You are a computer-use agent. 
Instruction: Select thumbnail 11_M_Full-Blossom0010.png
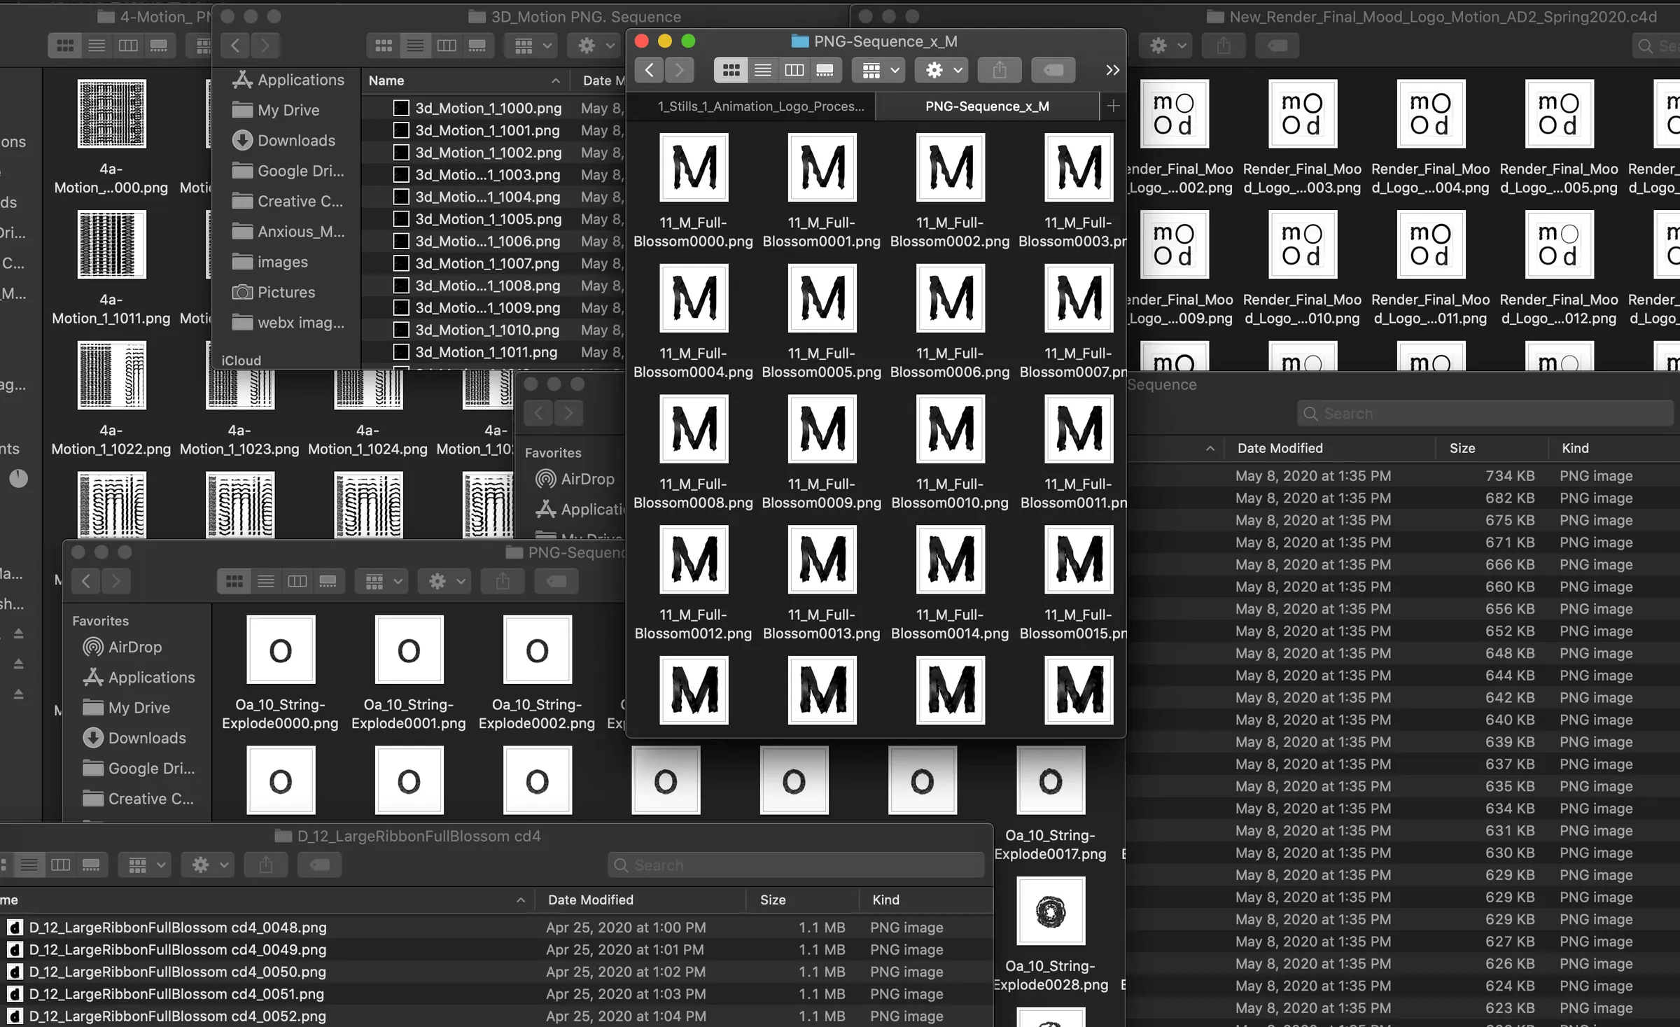(950, 428)
